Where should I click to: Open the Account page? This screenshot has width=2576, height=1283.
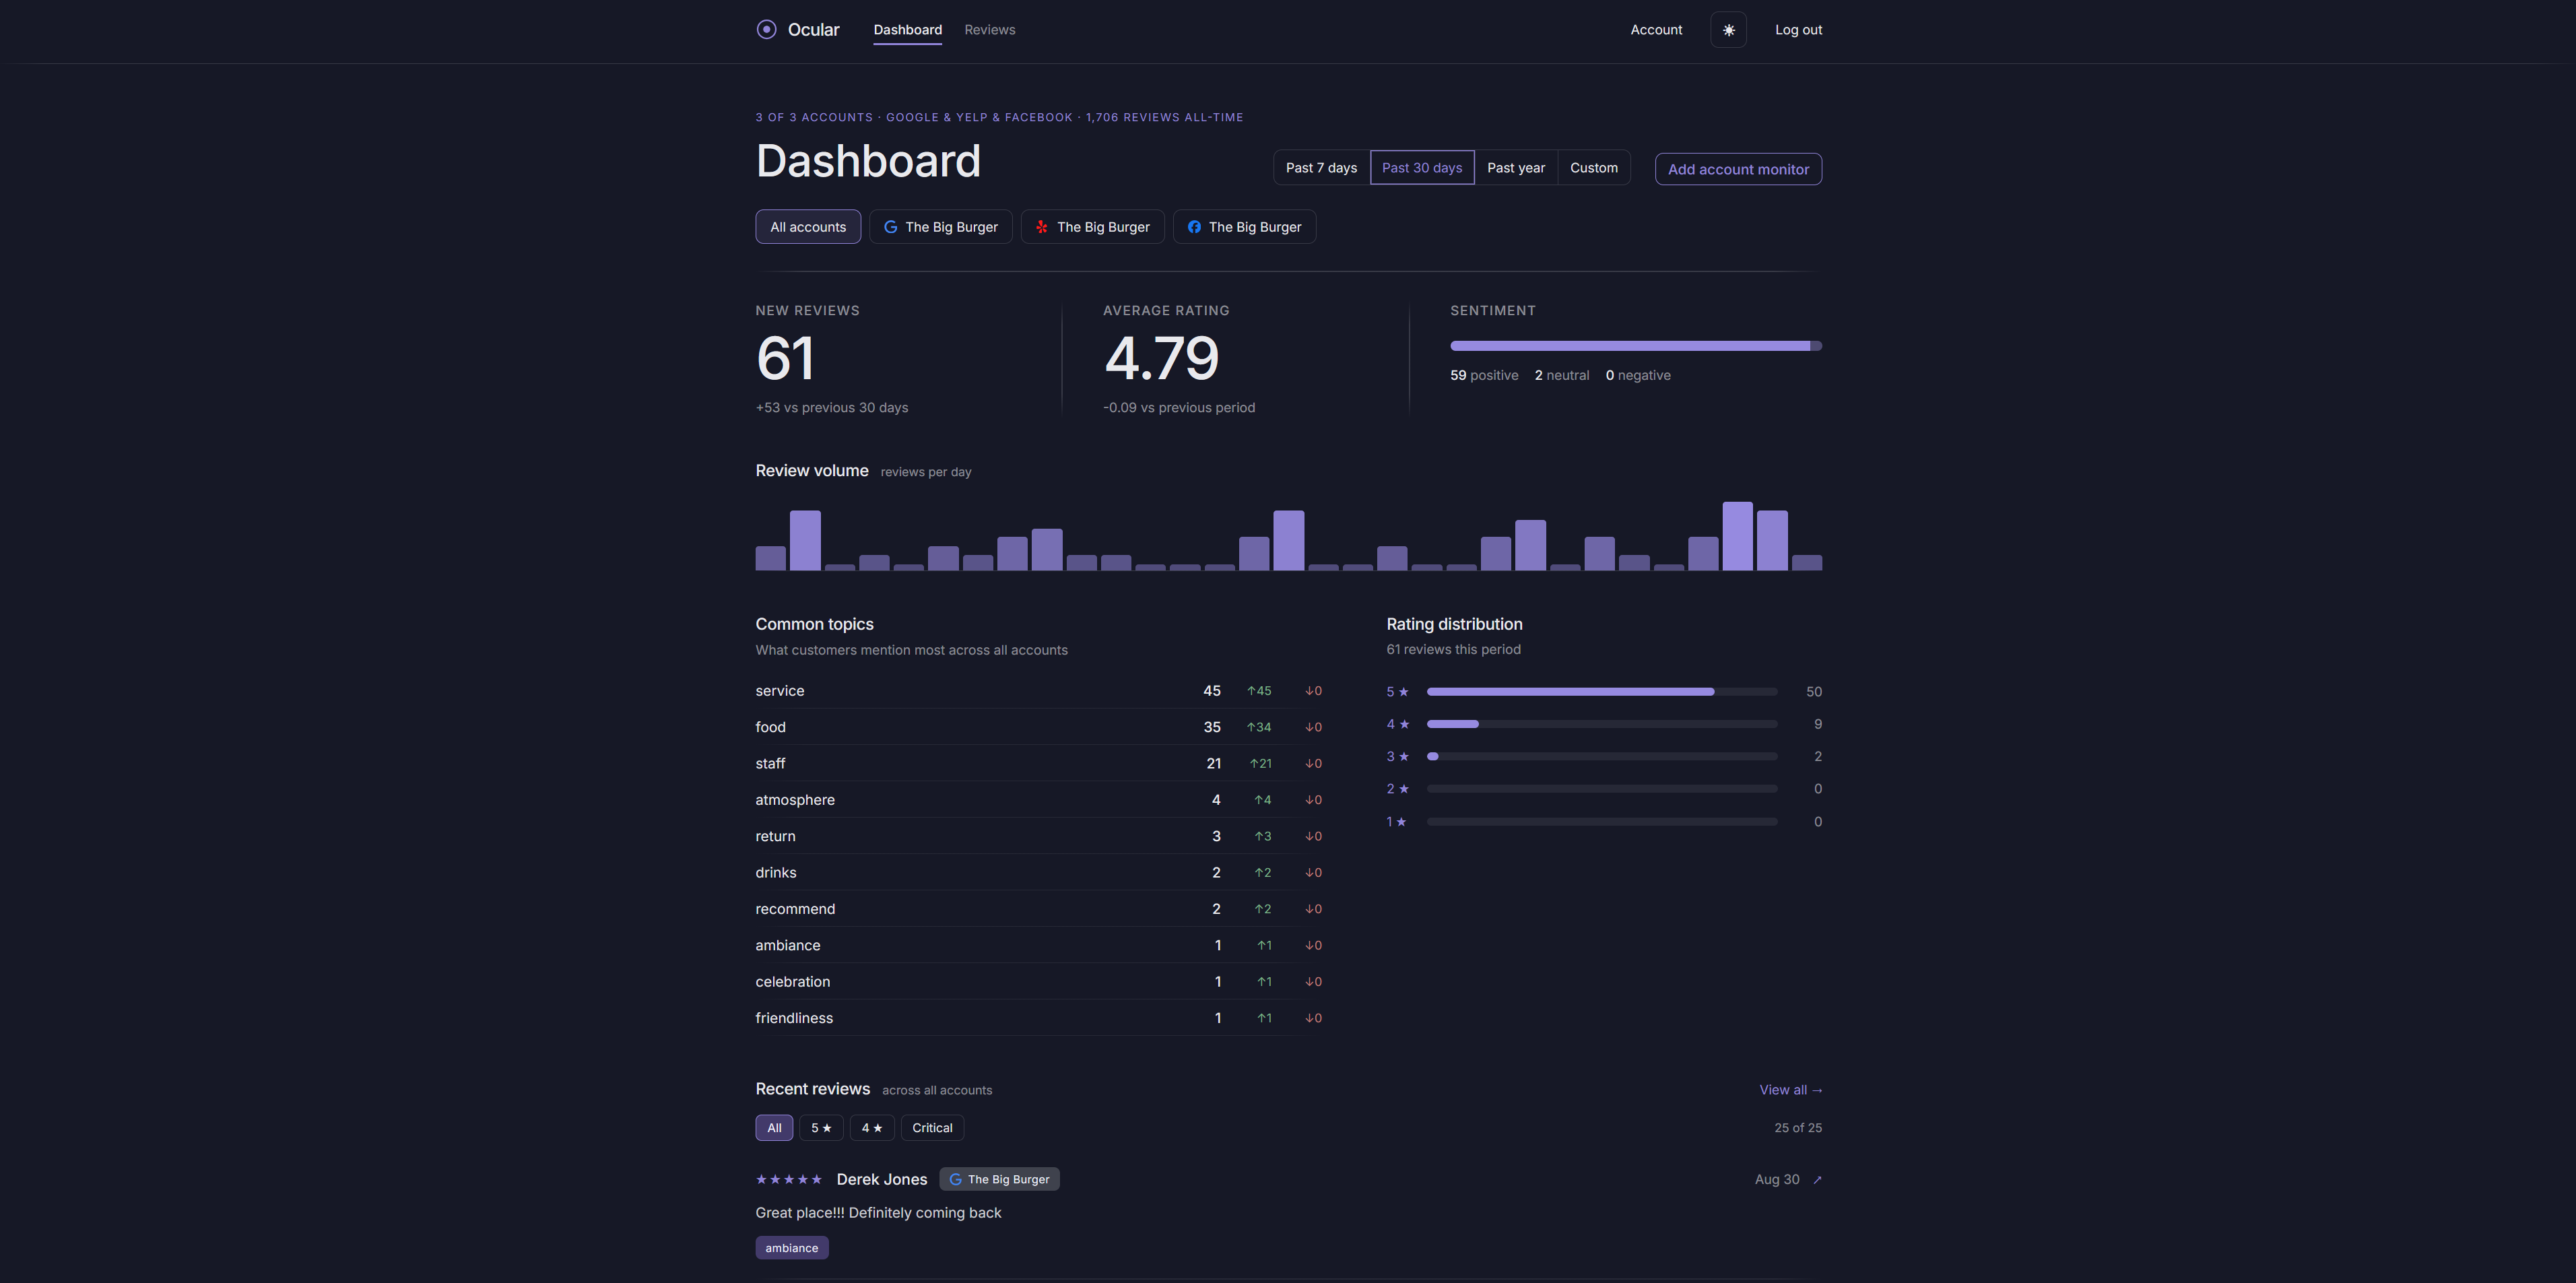click(x=1656, y=30)
